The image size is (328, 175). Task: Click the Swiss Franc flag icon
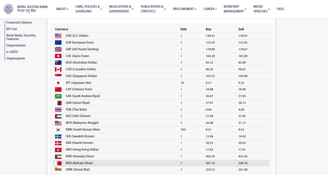pyautogui.click(x=58, y=56)
